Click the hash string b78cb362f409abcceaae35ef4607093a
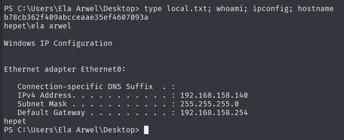Image resolution: width=344 pixels, height=140 pixels. pos(76,17)
